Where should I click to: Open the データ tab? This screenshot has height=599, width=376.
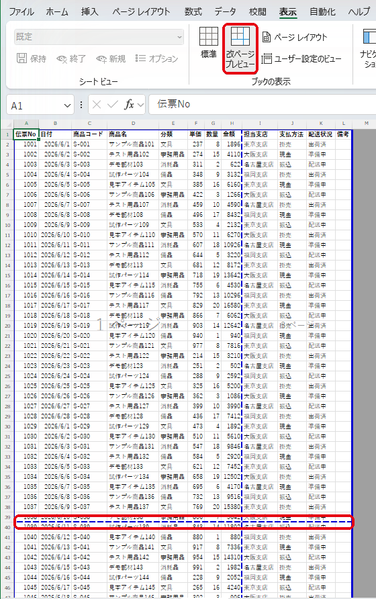[225, 12]
